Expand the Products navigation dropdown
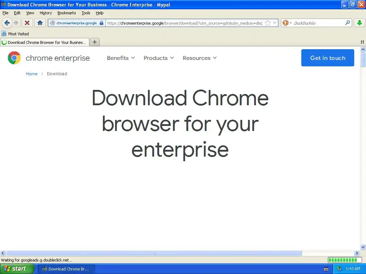 click(x=159, y=58)
